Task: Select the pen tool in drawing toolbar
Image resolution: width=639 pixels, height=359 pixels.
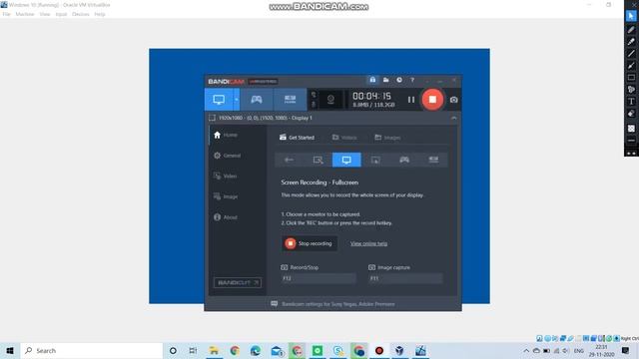Action: 631,29
